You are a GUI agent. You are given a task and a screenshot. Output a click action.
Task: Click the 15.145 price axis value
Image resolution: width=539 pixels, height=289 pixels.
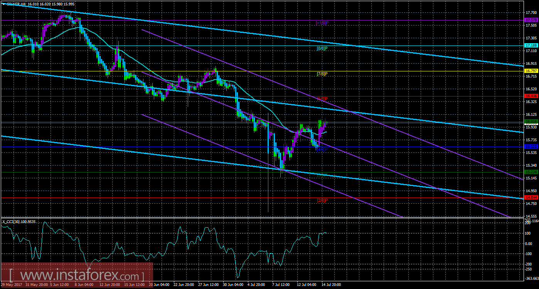pyautogui.click(x=531, y=178)
